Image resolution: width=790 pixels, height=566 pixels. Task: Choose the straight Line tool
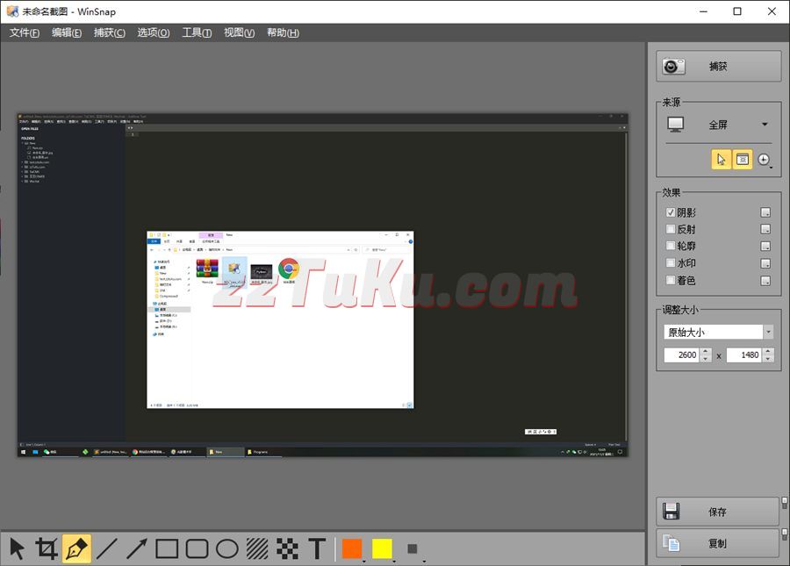point(106,549)
